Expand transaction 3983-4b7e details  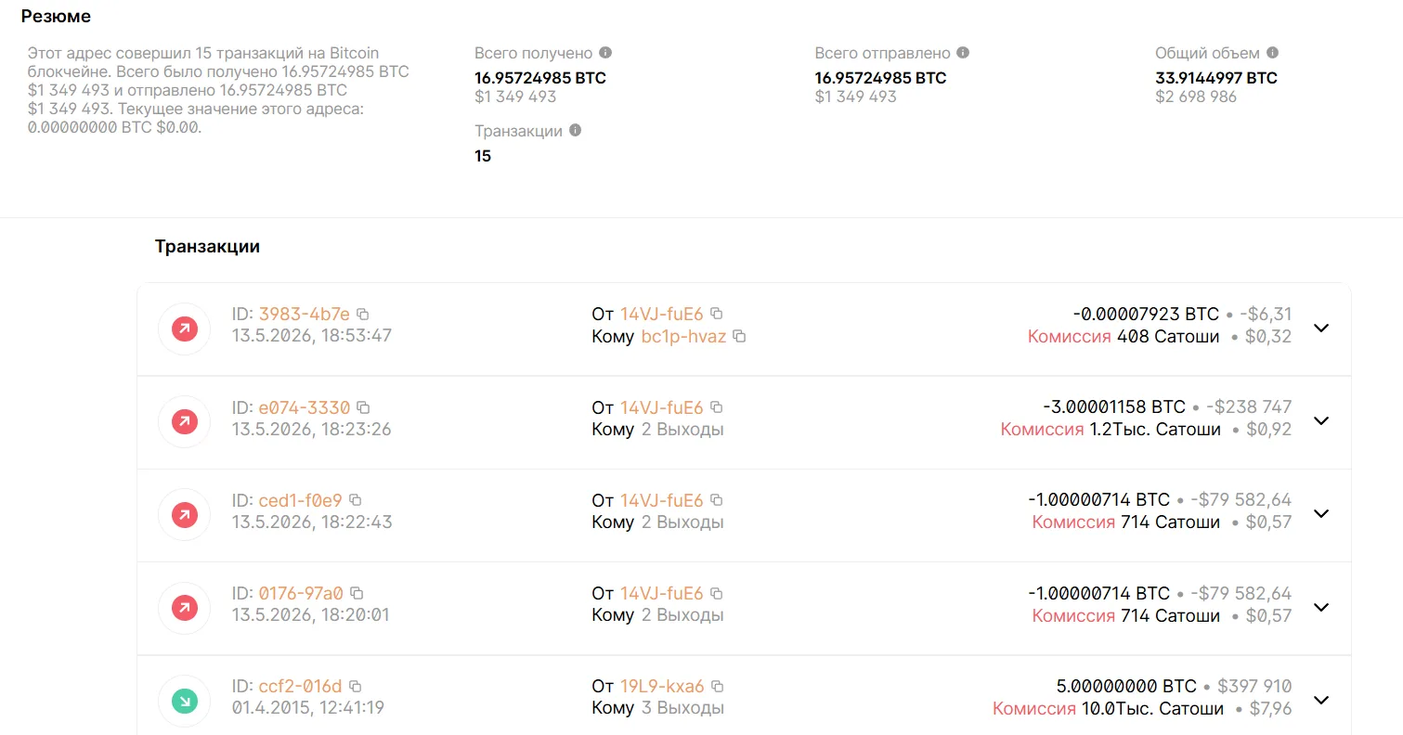1321,328
